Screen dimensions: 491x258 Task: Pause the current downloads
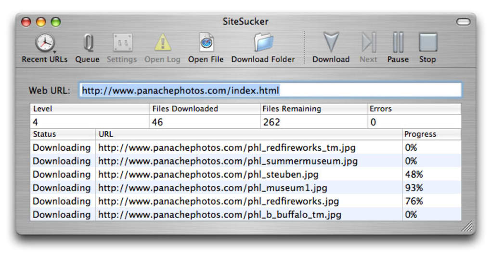398,42
